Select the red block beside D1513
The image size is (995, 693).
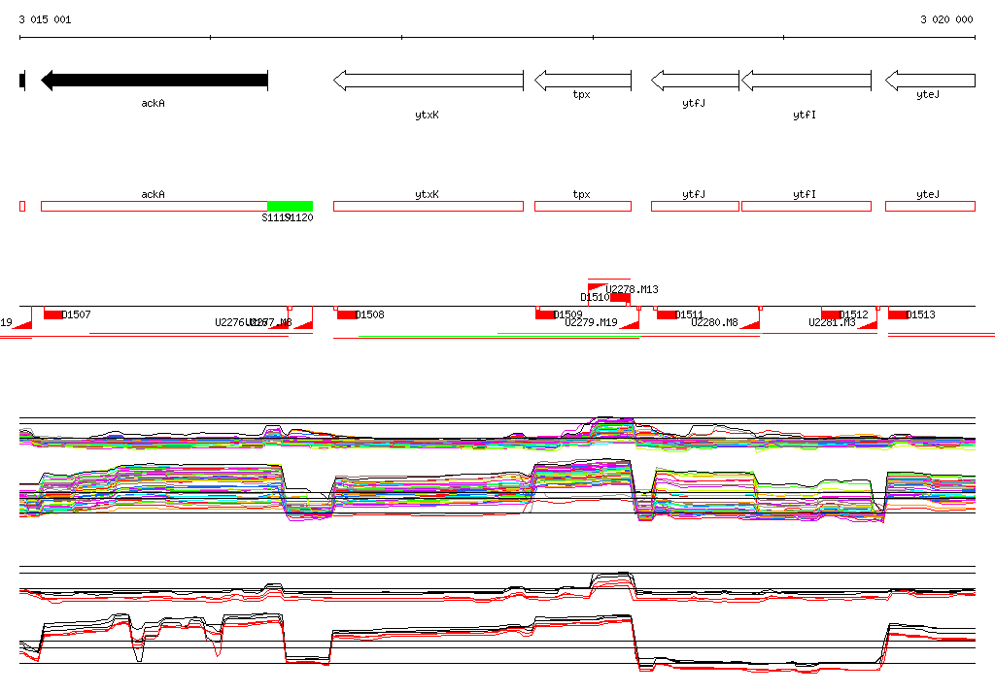pyautogui.click(x=898, y=314)
